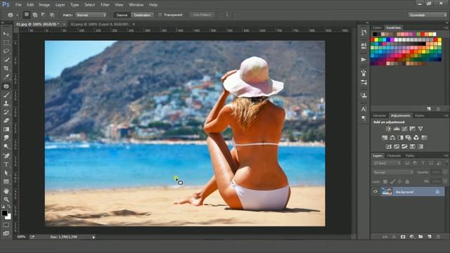
Task: Open the History panel icon
Action: click(364, 33)
